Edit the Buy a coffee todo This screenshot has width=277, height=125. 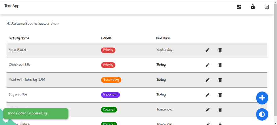pyautogui.click(x=207, y=95)
